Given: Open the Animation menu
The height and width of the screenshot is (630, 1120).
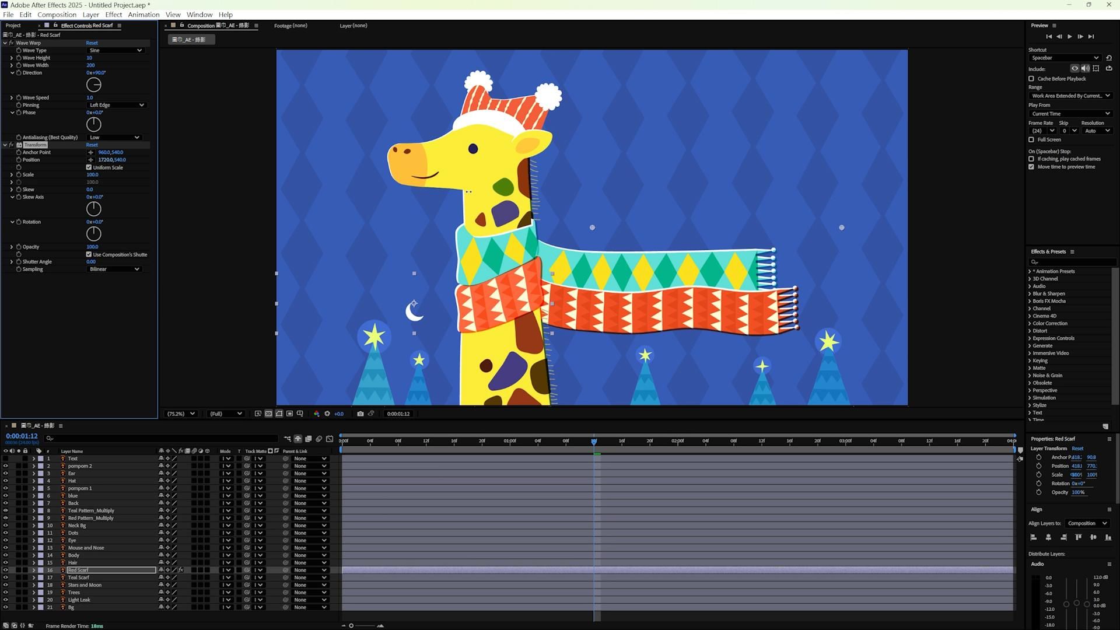Looking at the screenshot, I should 143,15.
